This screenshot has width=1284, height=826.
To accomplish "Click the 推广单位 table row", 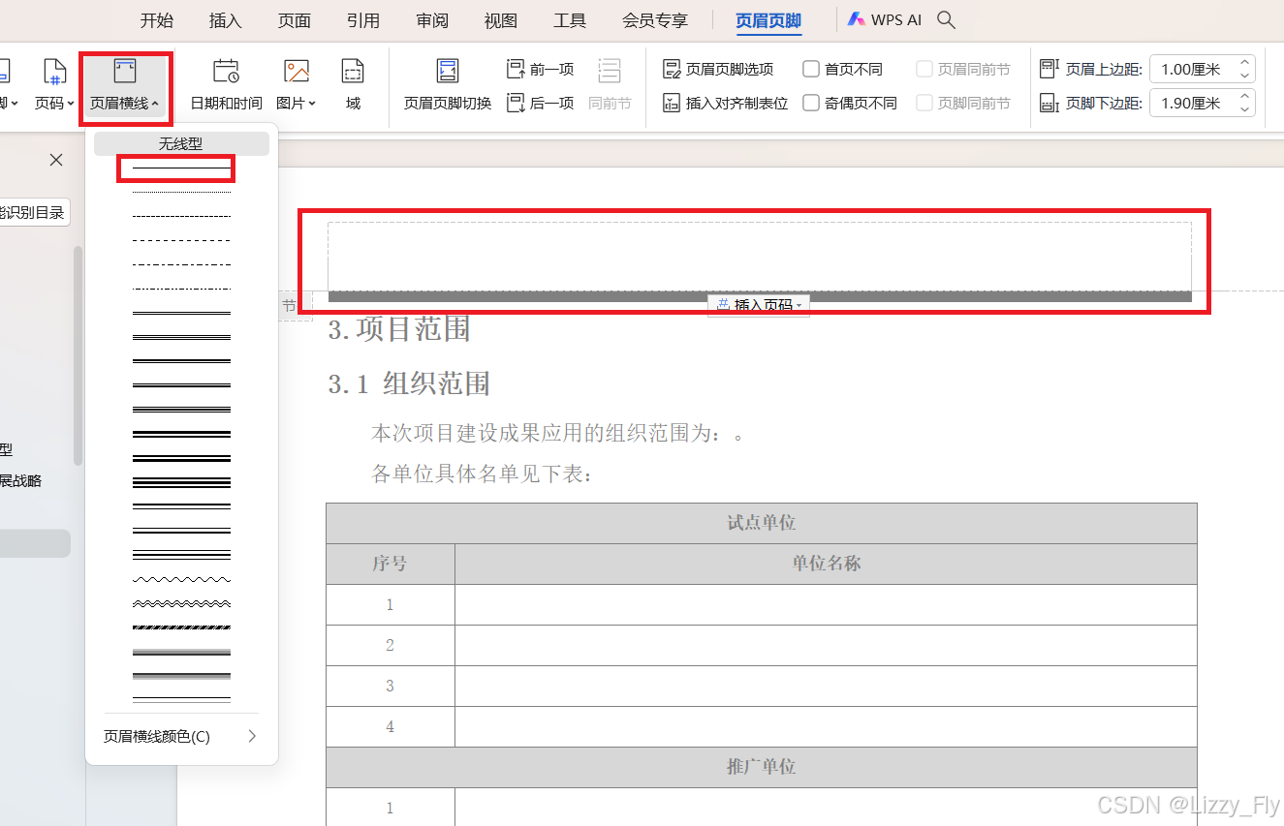I will pos(762,767).
